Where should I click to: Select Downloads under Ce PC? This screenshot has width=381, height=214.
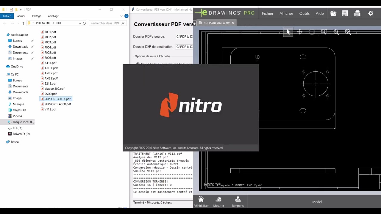click(x=18, y=92)
